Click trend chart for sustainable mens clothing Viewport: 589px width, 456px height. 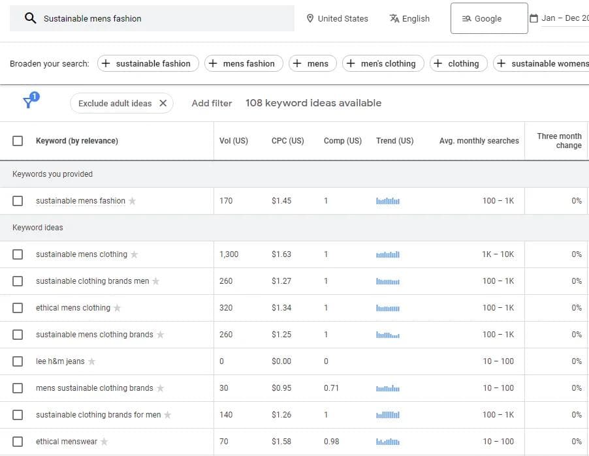tap(387, 254)
